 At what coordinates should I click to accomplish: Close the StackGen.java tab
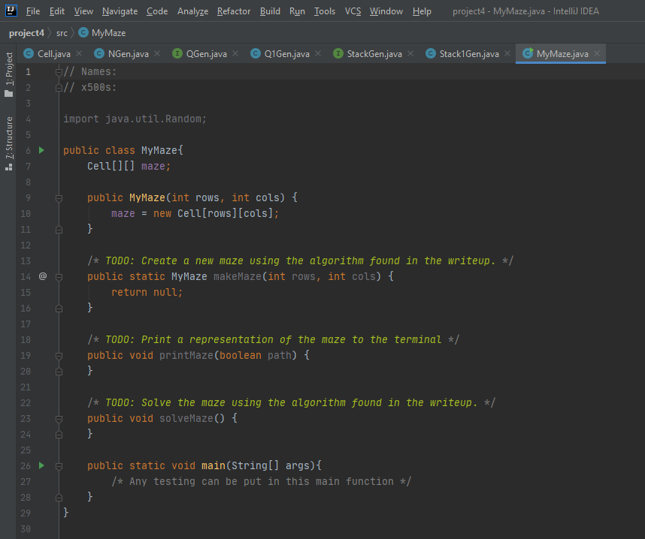coord(410,53)
